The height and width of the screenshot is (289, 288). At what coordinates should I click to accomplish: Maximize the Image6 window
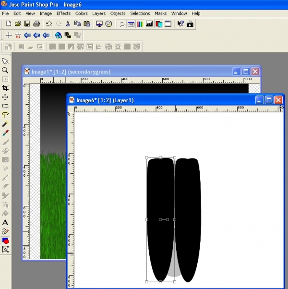(x=269, y=100)
